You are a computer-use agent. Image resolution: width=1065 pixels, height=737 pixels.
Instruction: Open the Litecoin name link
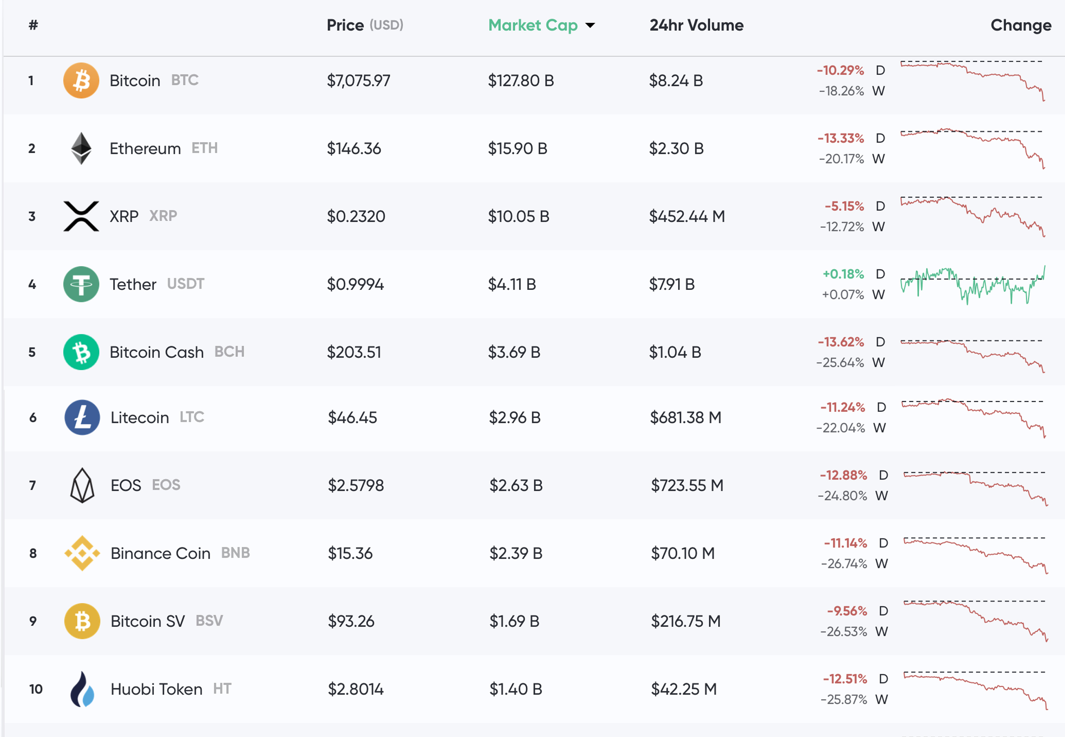[x=139, y=418]
